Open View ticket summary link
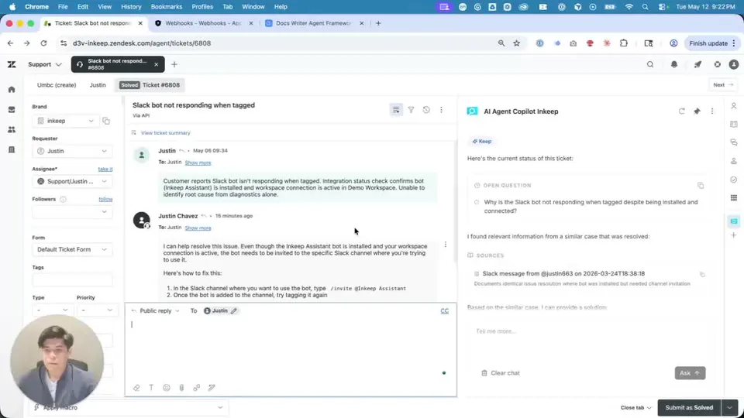The width and height of the screenshot is (744, 418). [166, 133]
